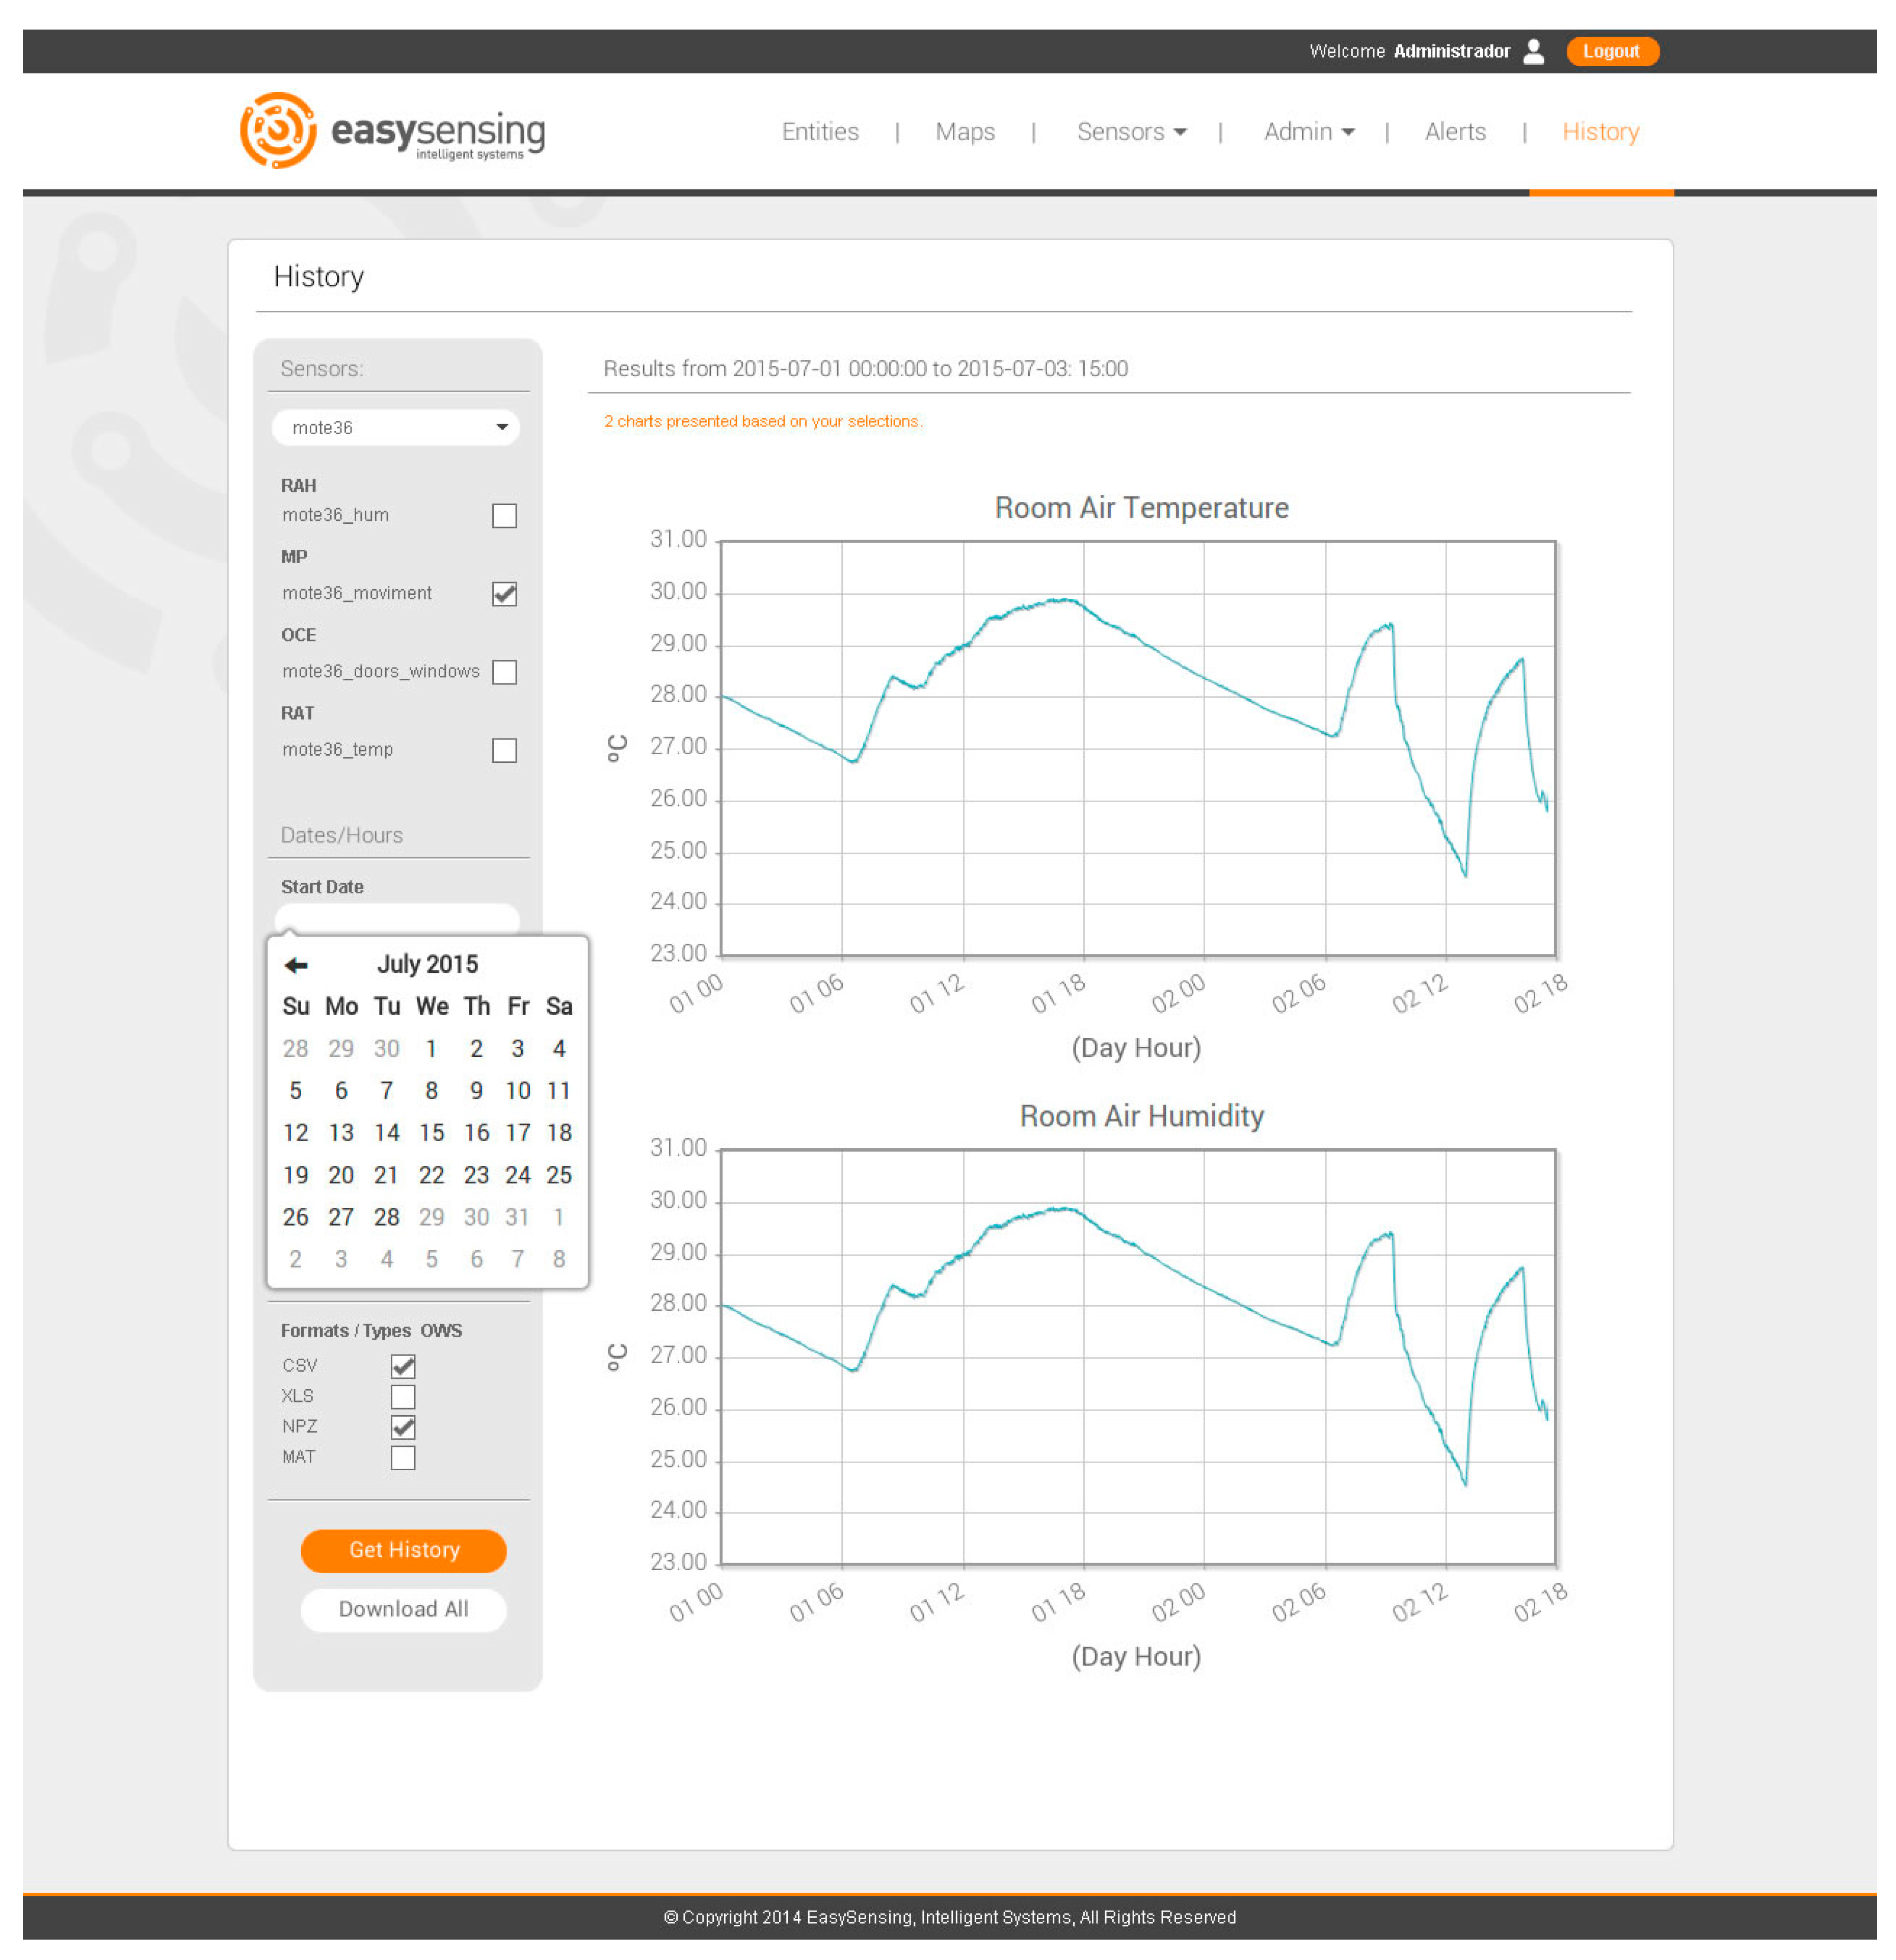Disable the CSV format checkbox
This screenshot has width=1896, height=1960.
point(403,1366)
